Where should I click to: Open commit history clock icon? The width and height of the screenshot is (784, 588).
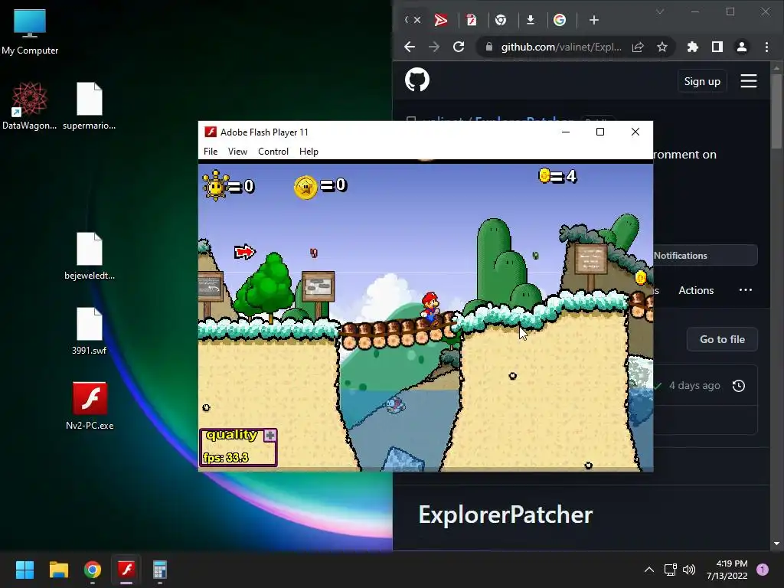[739, 386]
